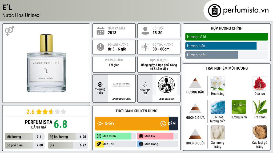Click the 2.6 star rating number
The height and width of the screenshot is (153, 273).
pos(30,112)
